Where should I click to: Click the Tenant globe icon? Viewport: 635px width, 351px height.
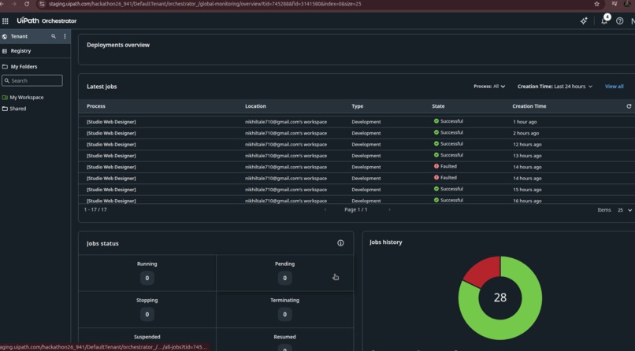pos(5,36)
